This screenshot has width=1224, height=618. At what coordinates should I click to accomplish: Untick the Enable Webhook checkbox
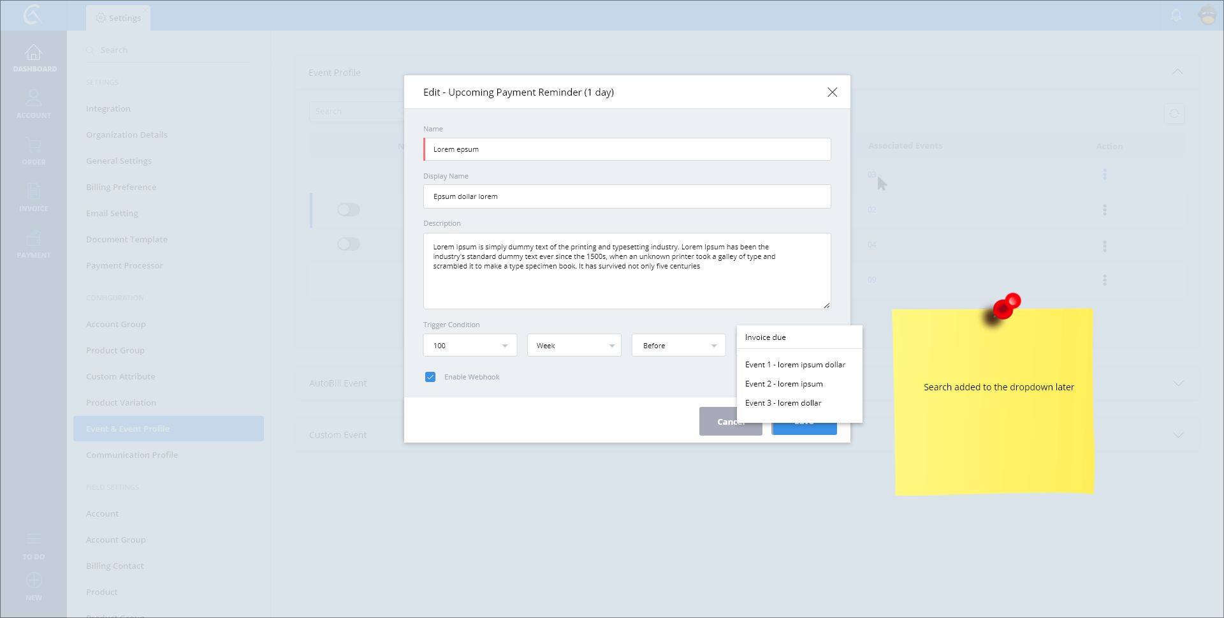point(430,377)
